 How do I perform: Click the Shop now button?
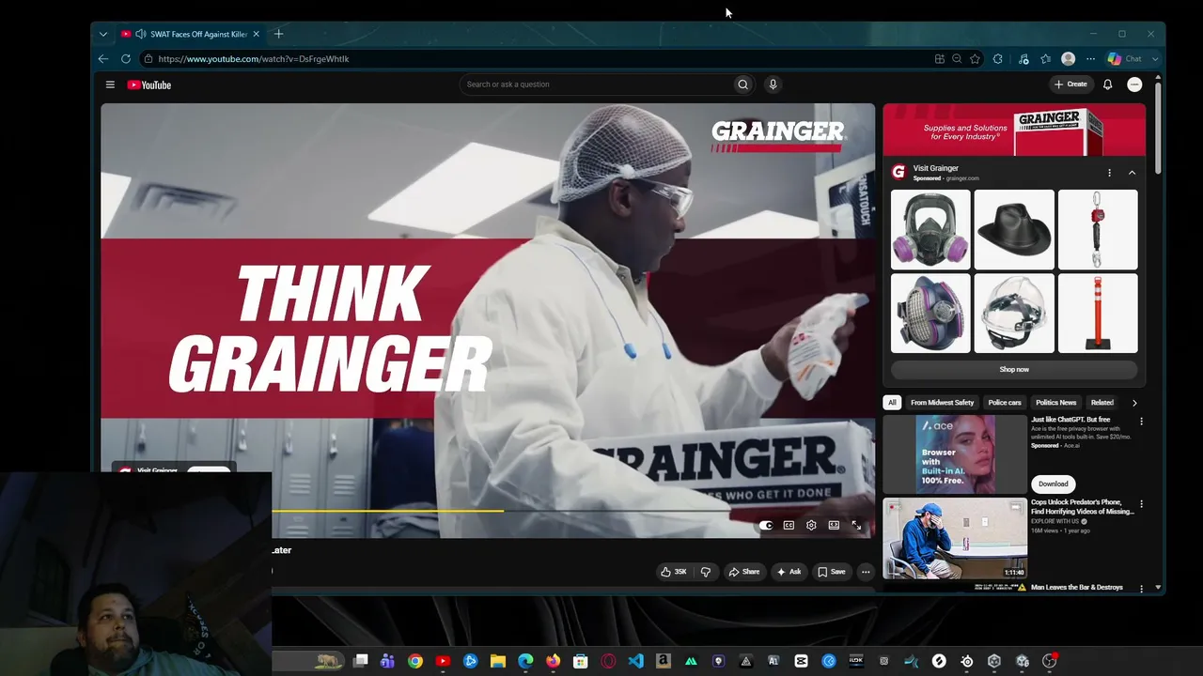tap(1014, 370)
